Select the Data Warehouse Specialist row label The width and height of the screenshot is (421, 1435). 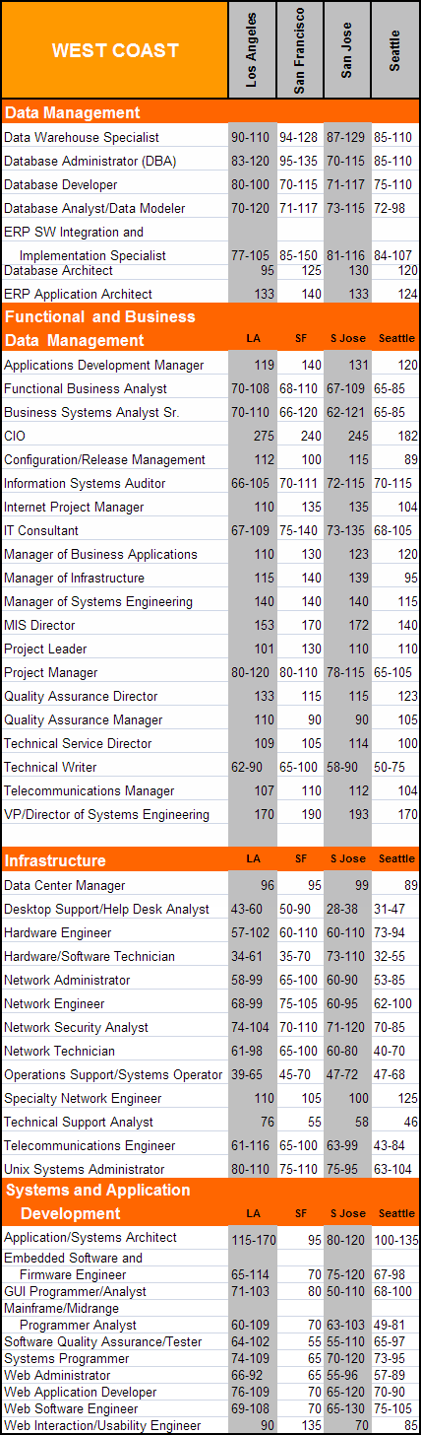(82, 137)
